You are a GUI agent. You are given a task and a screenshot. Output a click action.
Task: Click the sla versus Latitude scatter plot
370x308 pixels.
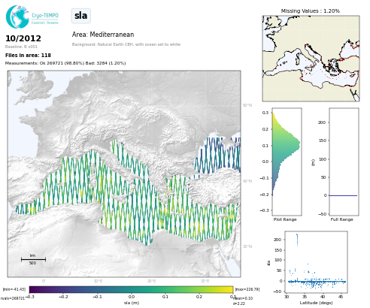tap(316, 261)
